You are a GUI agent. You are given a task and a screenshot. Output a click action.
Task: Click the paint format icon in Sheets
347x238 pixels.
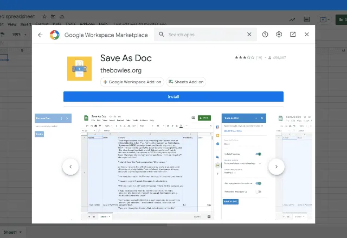click(3, 35)
